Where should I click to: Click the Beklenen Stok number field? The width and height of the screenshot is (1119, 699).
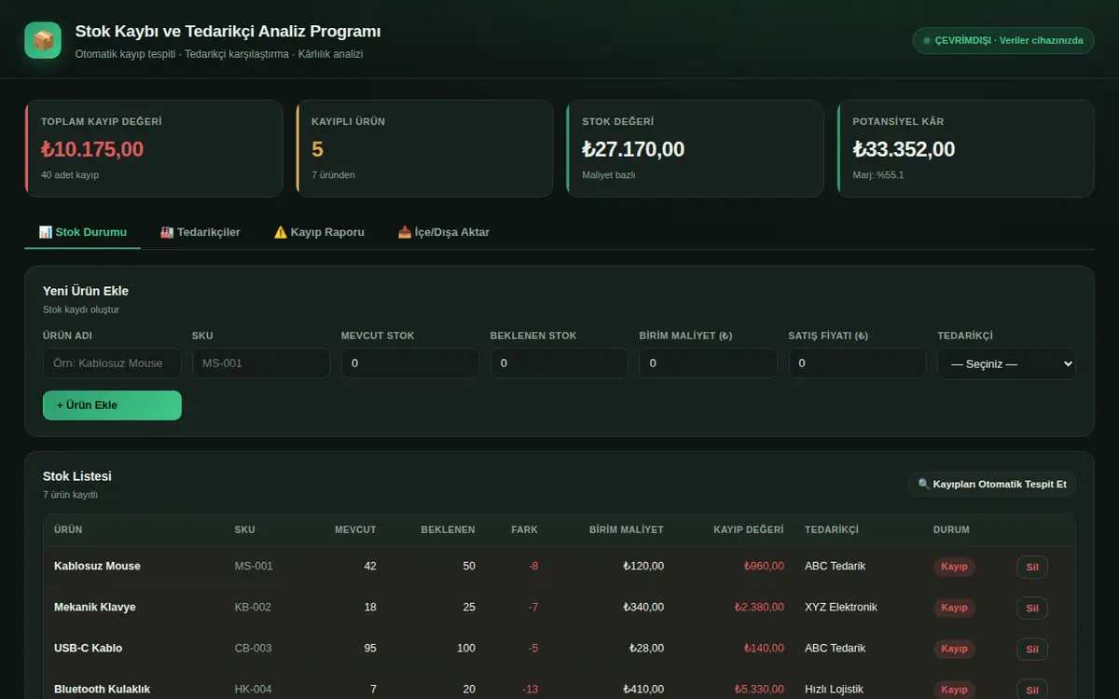(559, 363)
